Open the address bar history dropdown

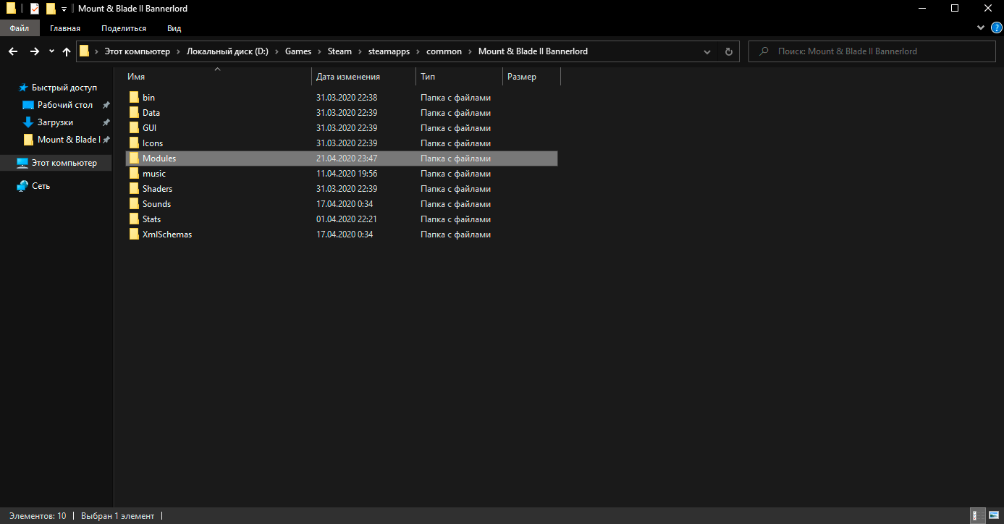click(x=707, y=51)
